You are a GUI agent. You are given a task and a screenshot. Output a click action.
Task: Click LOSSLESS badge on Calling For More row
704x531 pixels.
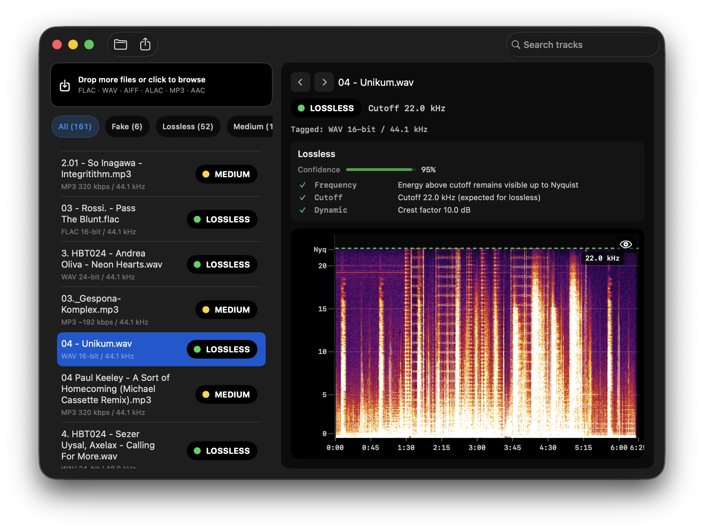(x=222, y=451)
